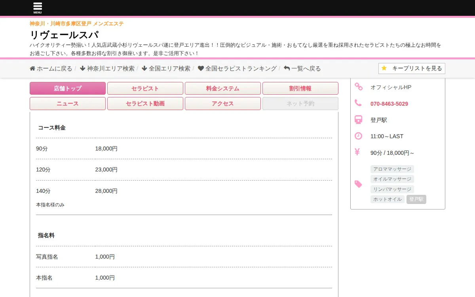
Task: Click the phone icon beside the phone number
Action: (x=358, y=103)
